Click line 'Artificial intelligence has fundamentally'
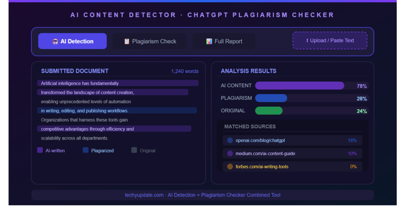Image resolution: width=411 pixels, height=211 pixels. coord(118,83)
